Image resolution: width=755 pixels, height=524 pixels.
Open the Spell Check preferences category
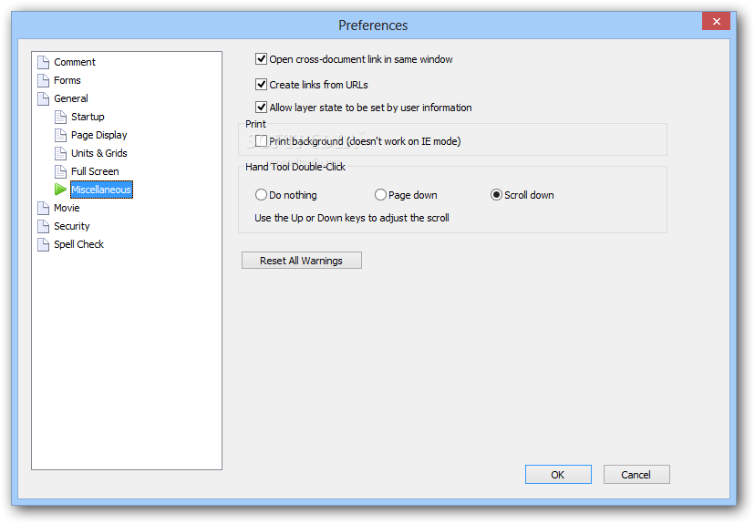coord(78,244)
